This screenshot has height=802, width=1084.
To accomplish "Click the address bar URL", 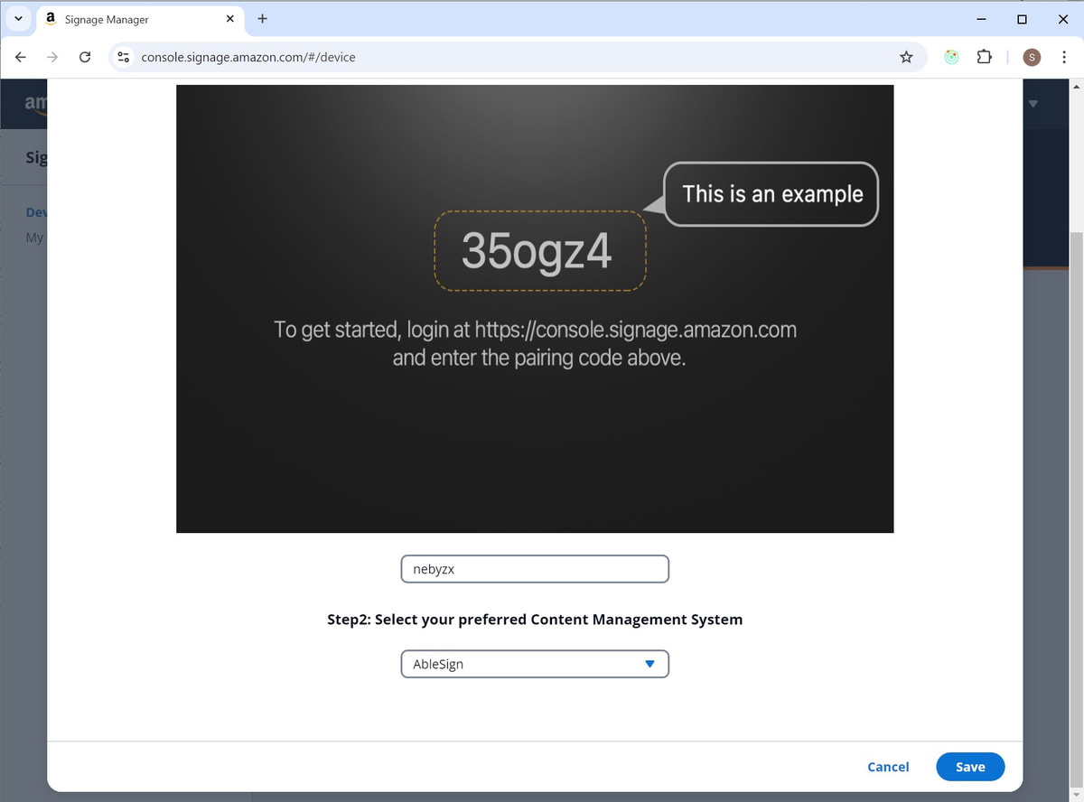I will click(248, 57).
